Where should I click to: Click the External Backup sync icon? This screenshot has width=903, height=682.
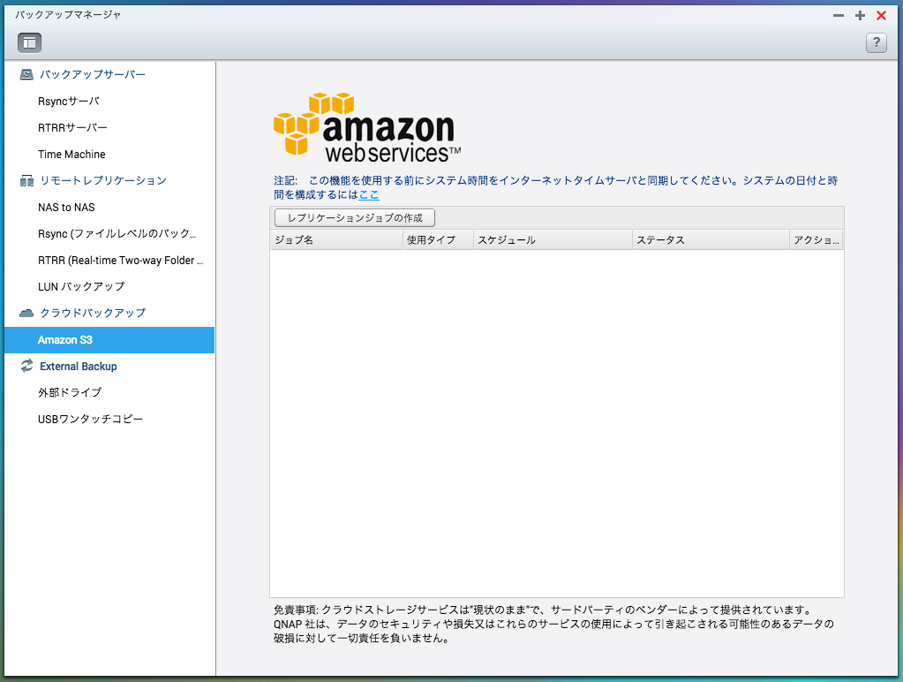tap(26, 367)
